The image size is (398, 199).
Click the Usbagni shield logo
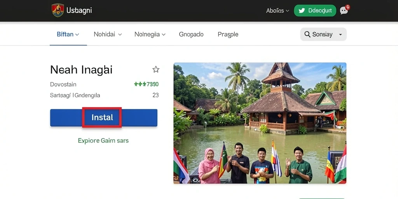[x=58, y=10]
